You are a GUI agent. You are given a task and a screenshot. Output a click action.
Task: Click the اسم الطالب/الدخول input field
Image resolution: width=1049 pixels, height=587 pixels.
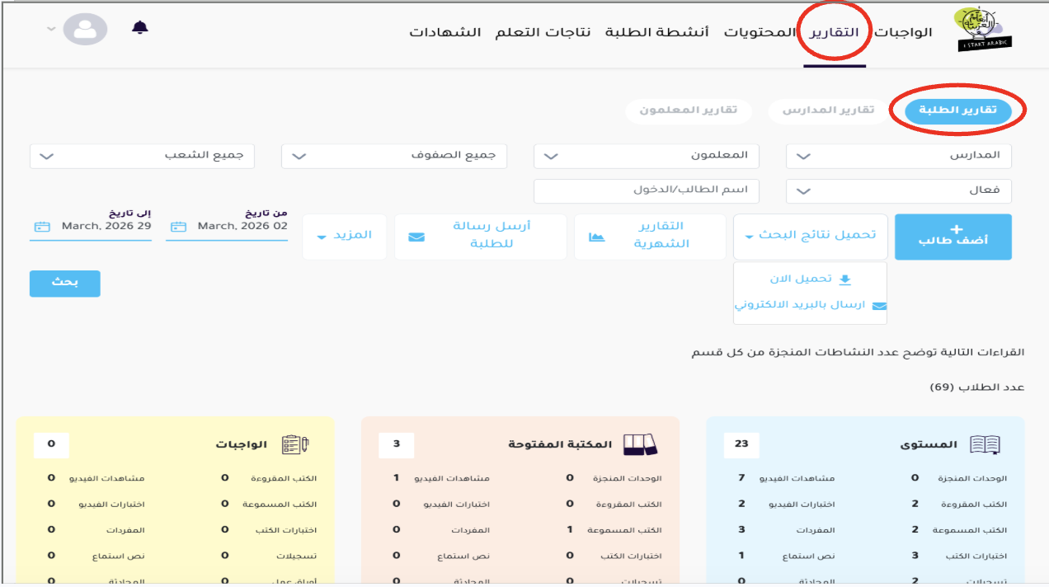[646, 190]
